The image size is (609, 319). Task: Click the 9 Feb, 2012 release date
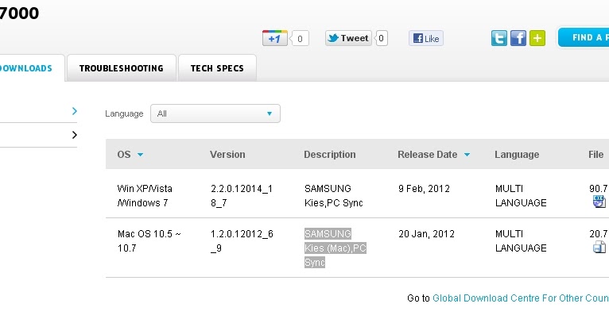424,189
